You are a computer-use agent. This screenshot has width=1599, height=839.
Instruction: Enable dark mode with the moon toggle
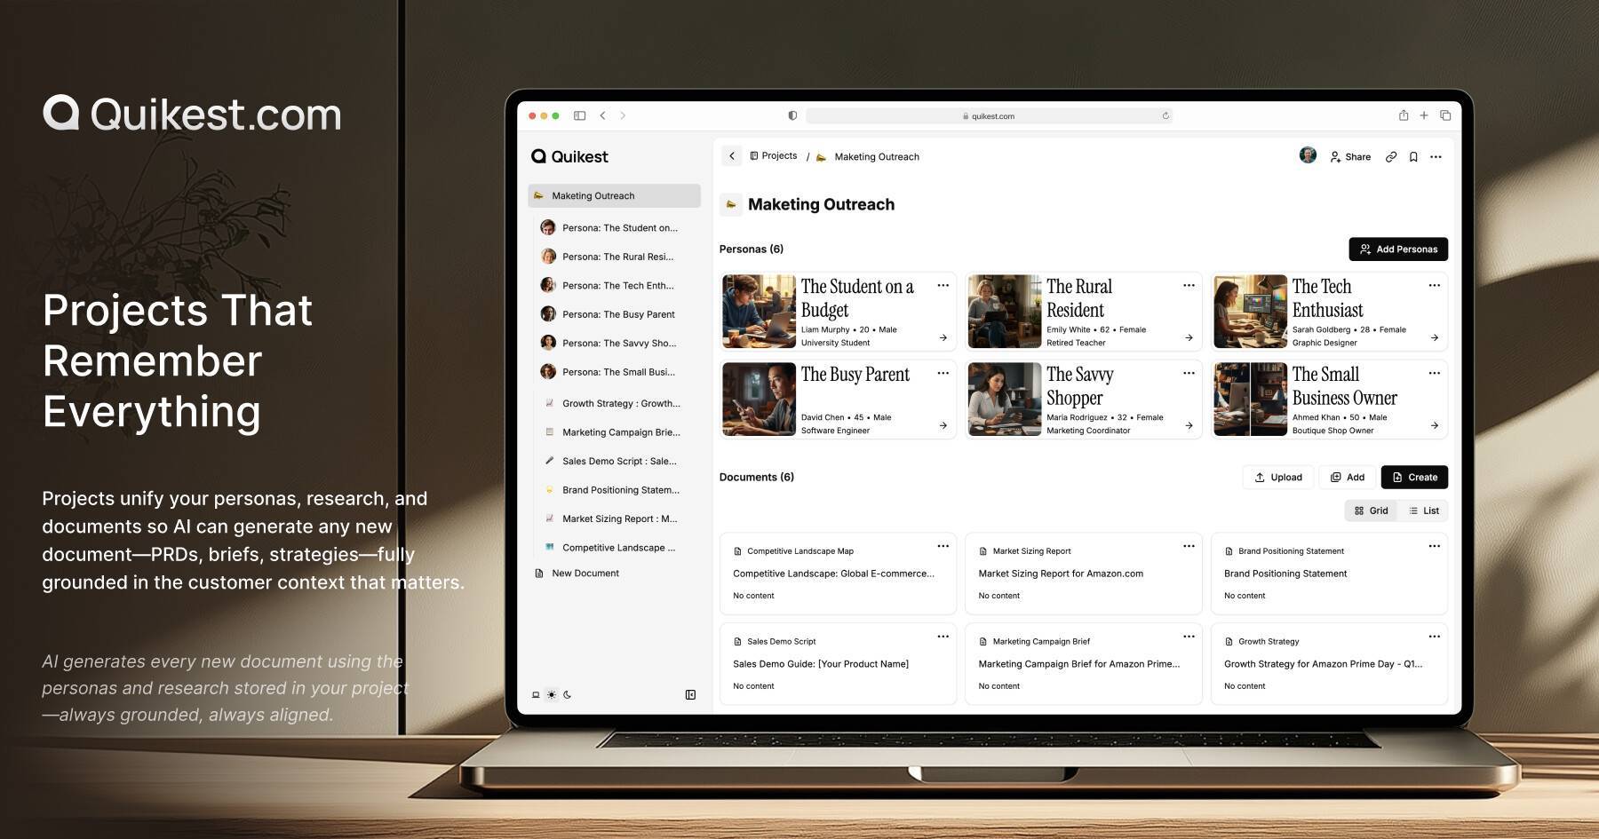pyautogui.click(x=568, y=694)
